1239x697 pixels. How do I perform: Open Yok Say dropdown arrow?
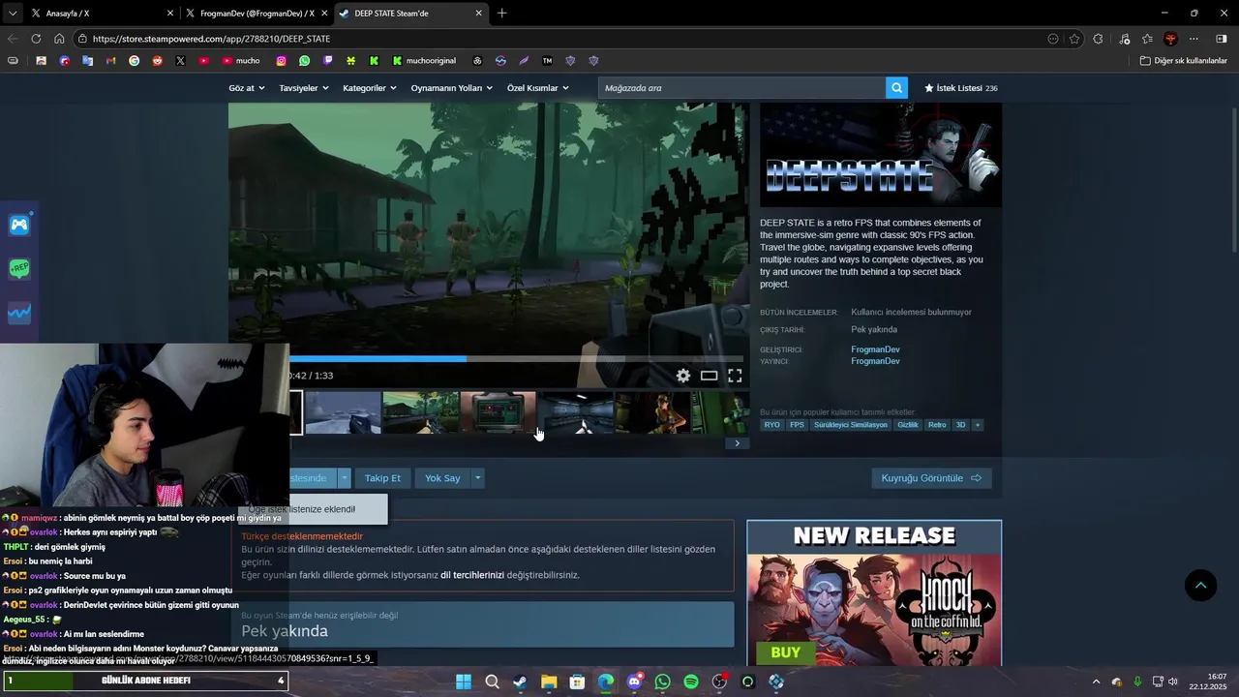click(477, 478)
